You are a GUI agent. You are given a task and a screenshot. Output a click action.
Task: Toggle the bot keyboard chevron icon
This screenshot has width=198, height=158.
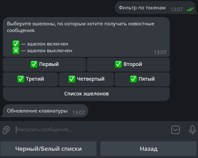pos(175,130)
